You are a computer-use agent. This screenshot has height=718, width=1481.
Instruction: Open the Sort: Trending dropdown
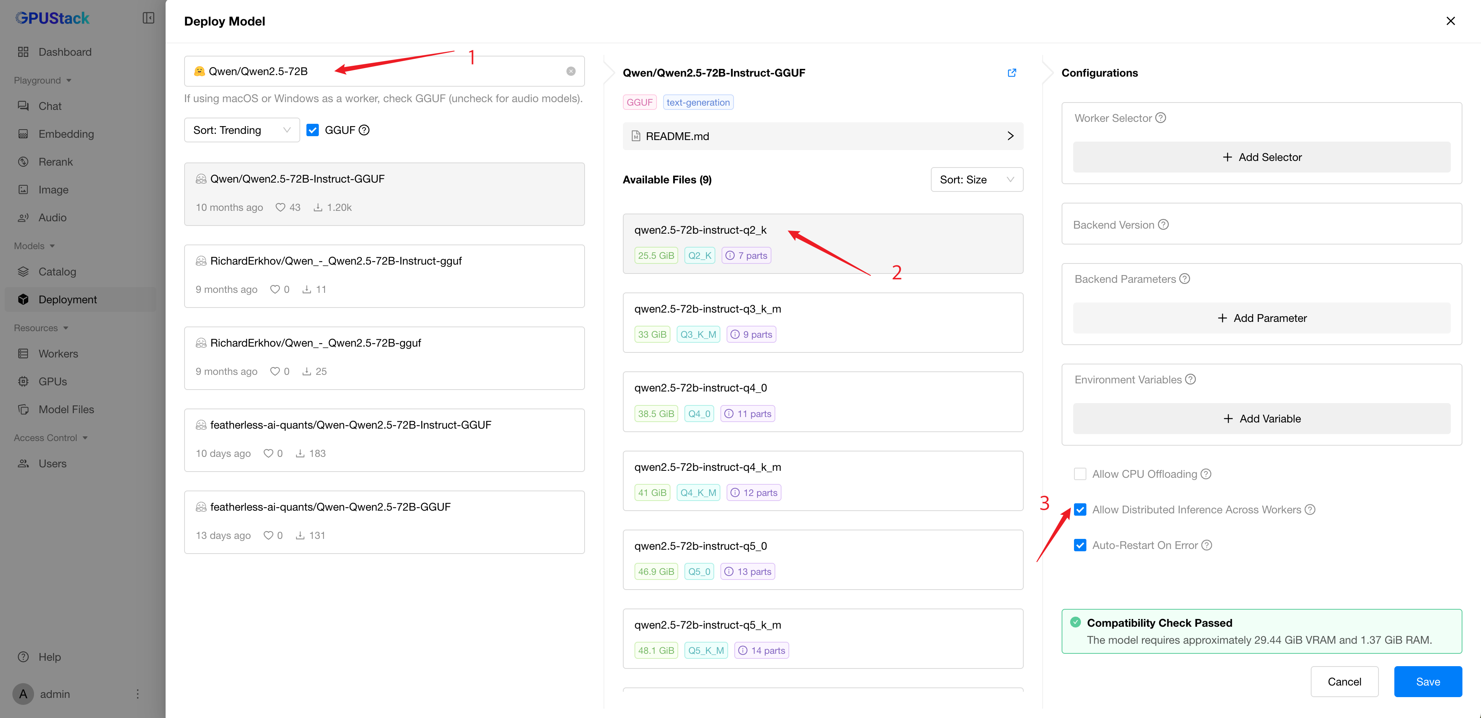[x=241, y=130]
